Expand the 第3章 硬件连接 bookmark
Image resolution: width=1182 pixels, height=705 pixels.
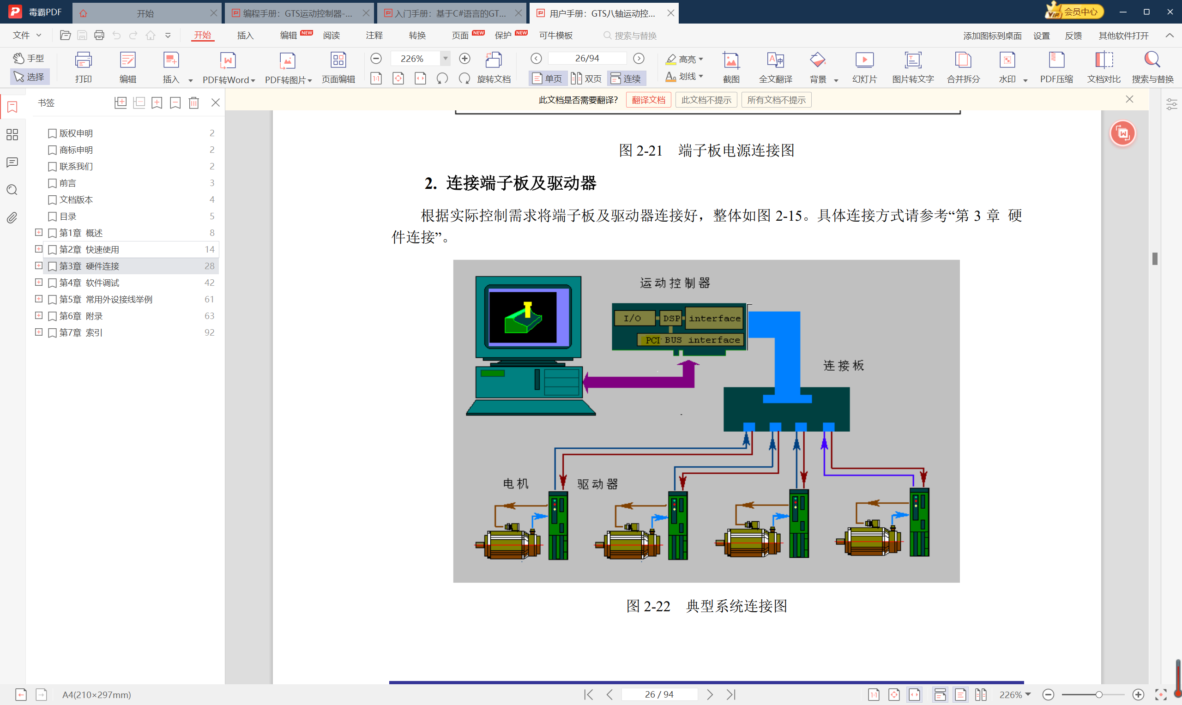pos(39,265)
